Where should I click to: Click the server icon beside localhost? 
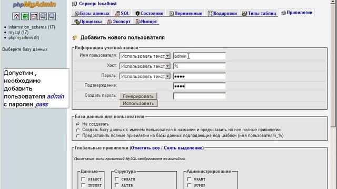[74, 4]
